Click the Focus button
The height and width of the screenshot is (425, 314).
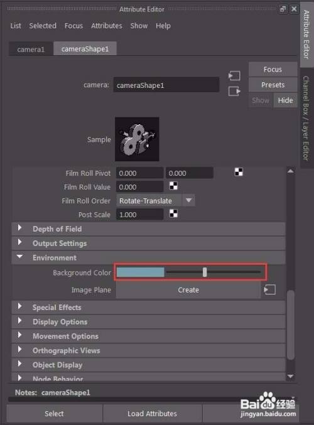coord(273,70)
